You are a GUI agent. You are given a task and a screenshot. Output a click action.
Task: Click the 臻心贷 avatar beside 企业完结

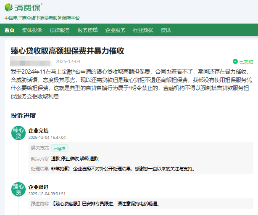pyautogui.click(x=18, y=133)
